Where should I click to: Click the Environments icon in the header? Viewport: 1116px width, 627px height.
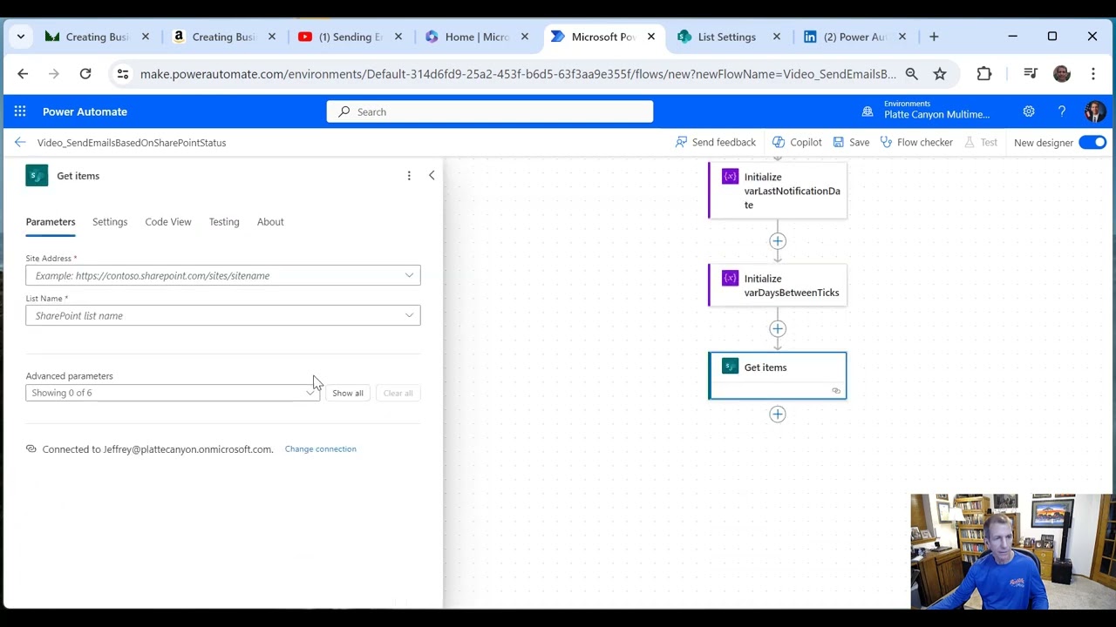click(868, 111)
